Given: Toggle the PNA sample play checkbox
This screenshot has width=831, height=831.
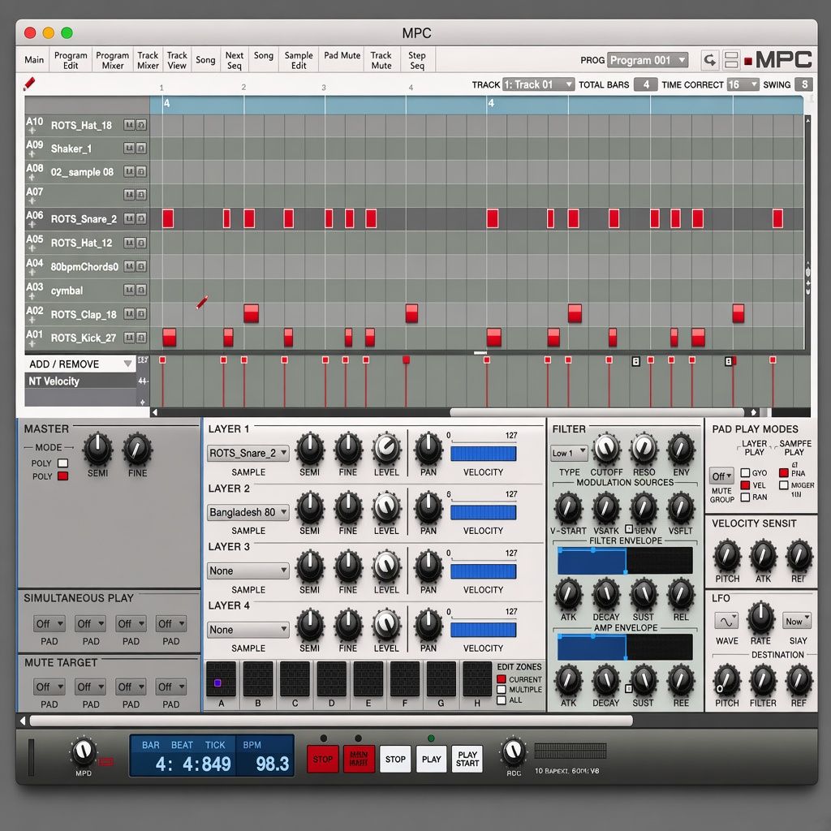Looking at the screenshot, I should (783, 473).
